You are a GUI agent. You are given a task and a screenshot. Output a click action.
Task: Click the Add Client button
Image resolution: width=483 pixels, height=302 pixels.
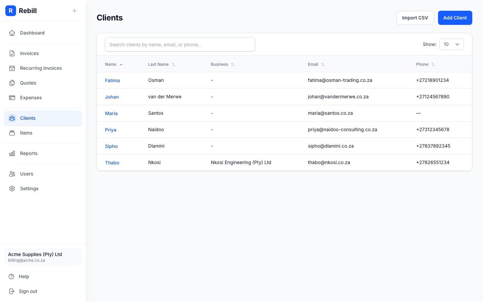point(455,17)
